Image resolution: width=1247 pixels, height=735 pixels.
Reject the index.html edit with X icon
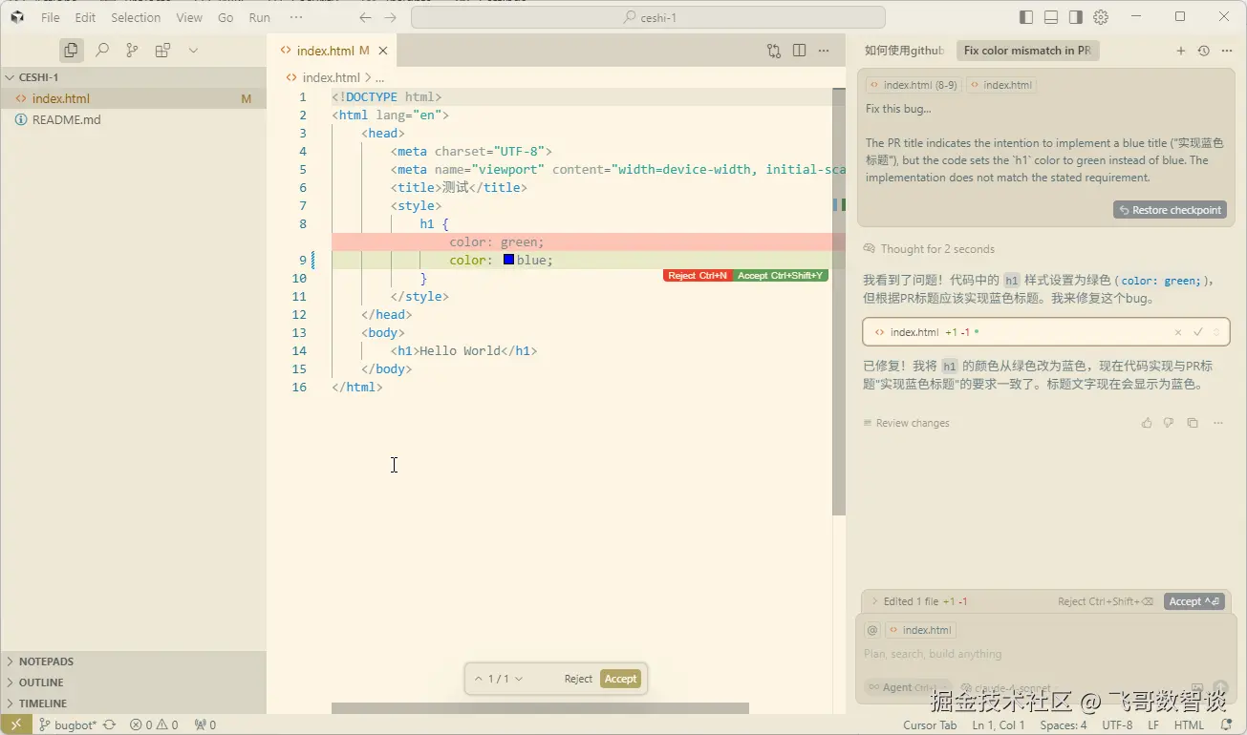click(x=1178, y=332)
